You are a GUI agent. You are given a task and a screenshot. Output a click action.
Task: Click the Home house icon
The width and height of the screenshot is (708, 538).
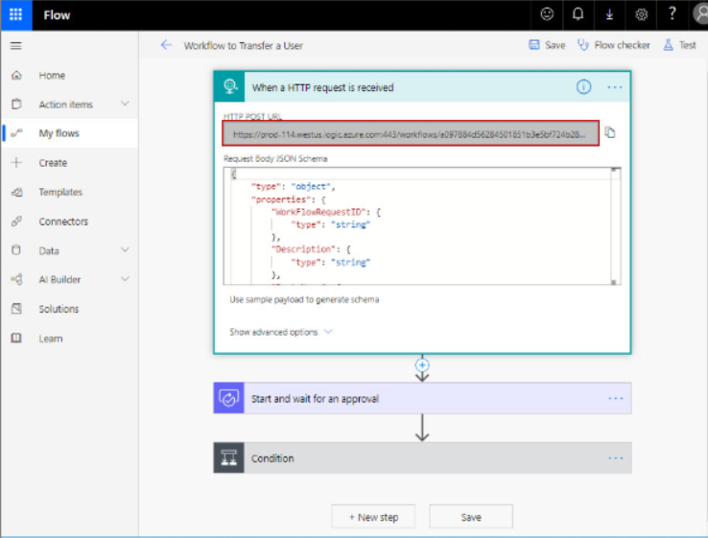point(16,75)
